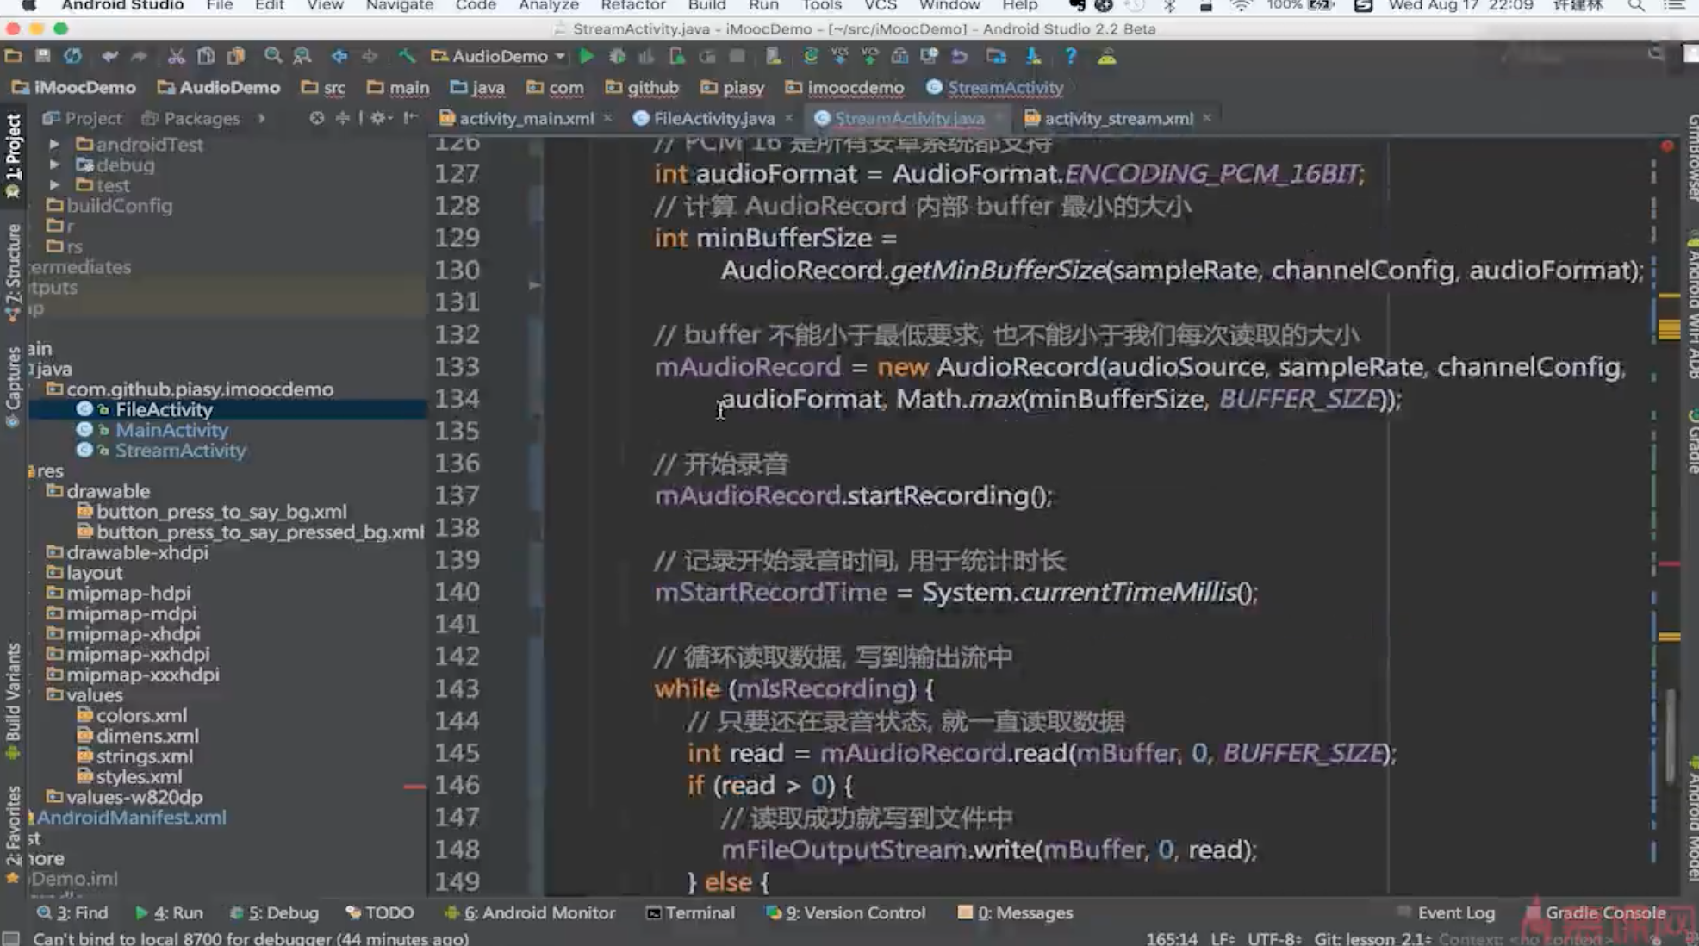Open the VCS menu in the menu bar
1699x946 pixels.
point(881,7)
